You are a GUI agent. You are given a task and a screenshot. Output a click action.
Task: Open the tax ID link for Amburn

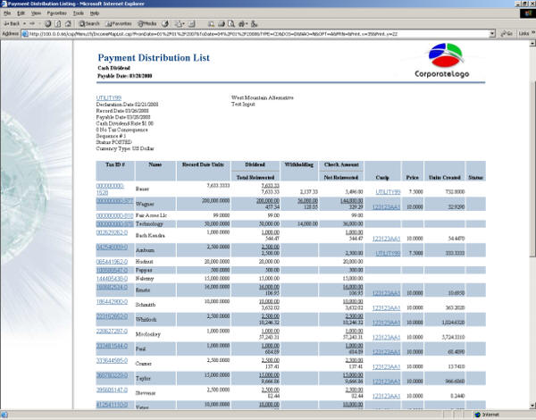pyautogui.click(x=112, y=247)
